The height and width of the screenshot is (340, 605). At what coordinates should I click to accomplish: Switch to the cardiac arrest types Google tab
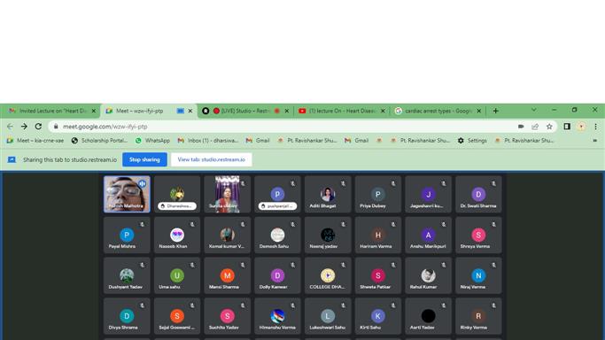pyautogui.click(x=438, y=111)
